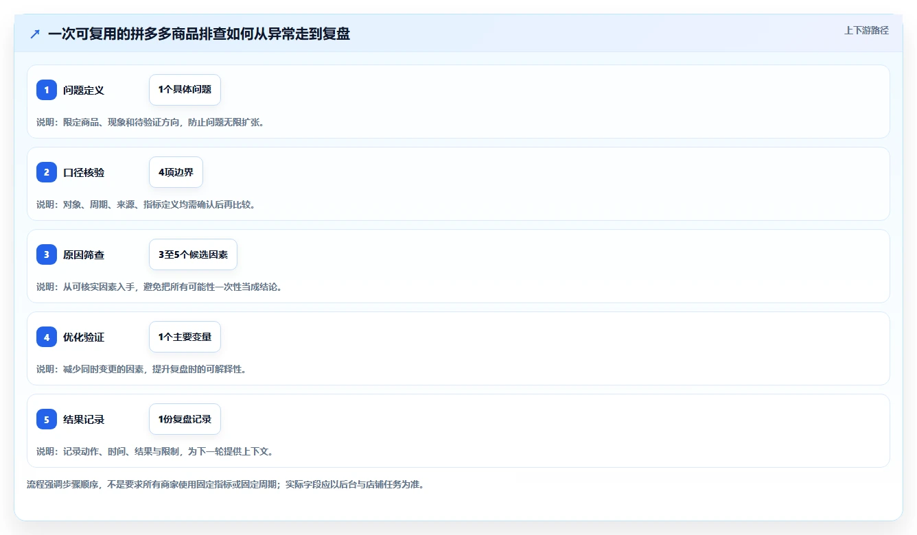
Task: Click the description starting 说明：减少同时变更
Action: coord(141,369)
